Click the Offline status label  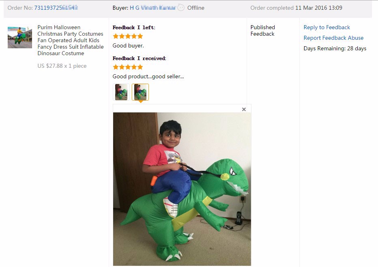pyautogui.click(x=196, y=8)
